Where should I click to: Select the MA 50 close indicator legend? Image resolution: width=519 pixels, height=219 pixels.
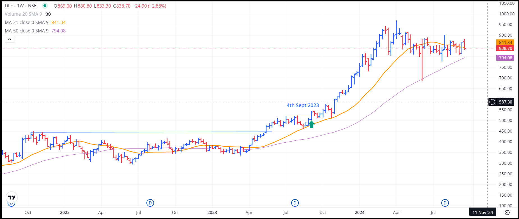tap(27, 31)
